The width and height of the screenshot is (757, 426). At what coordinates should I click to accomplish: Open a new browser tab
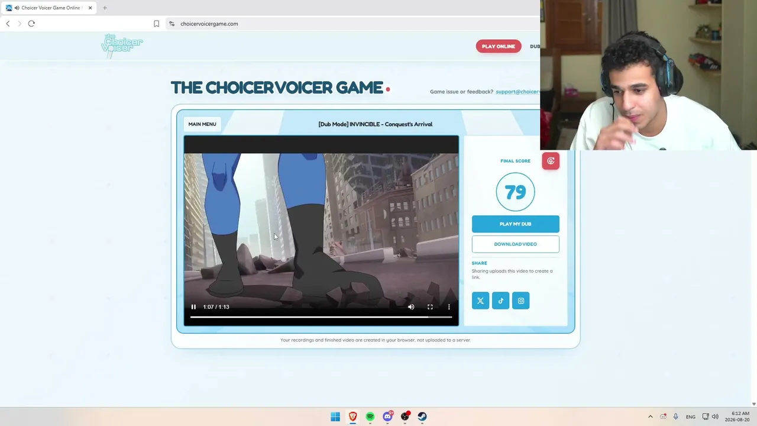[105, 8]
